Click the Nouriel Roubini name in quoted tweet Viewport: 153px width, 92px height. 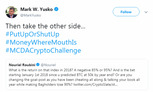[22, 65]
